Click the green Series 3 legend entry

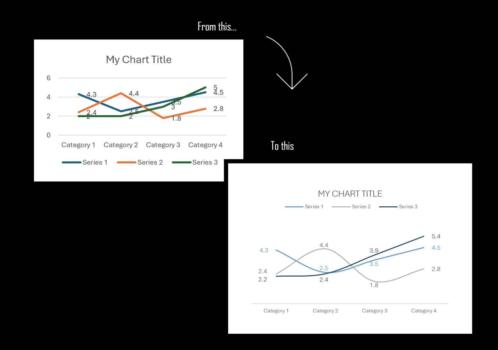point(195,162)
